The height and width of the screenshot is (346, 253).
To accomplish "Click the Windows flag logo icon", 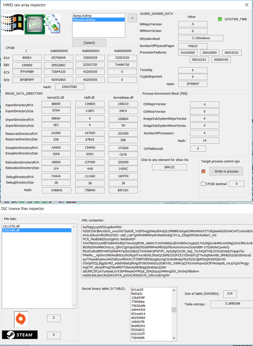I will [x=12, y=24].
